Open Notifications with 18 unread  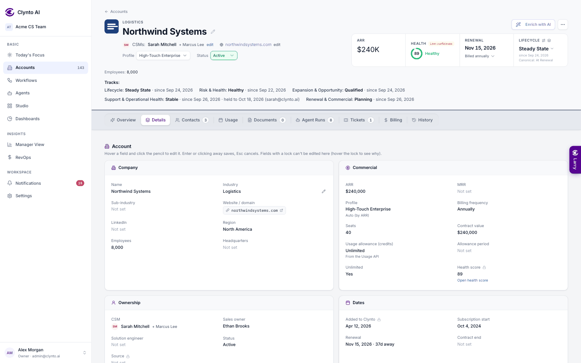46,183
